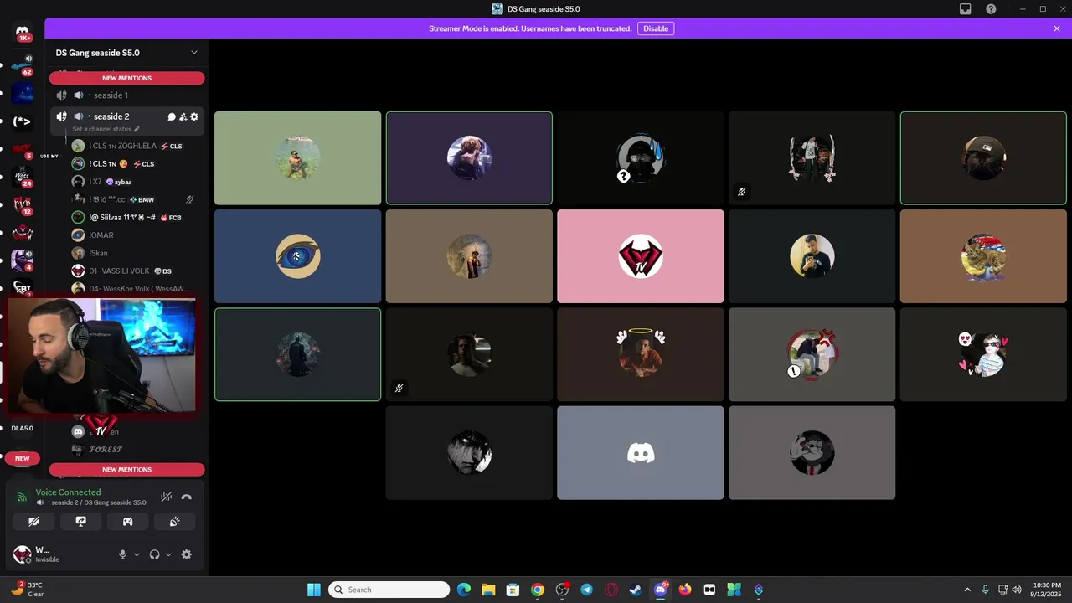Jump to top NEW MENTIONS
Viewport: 1072px width, 603px height.
126,78
